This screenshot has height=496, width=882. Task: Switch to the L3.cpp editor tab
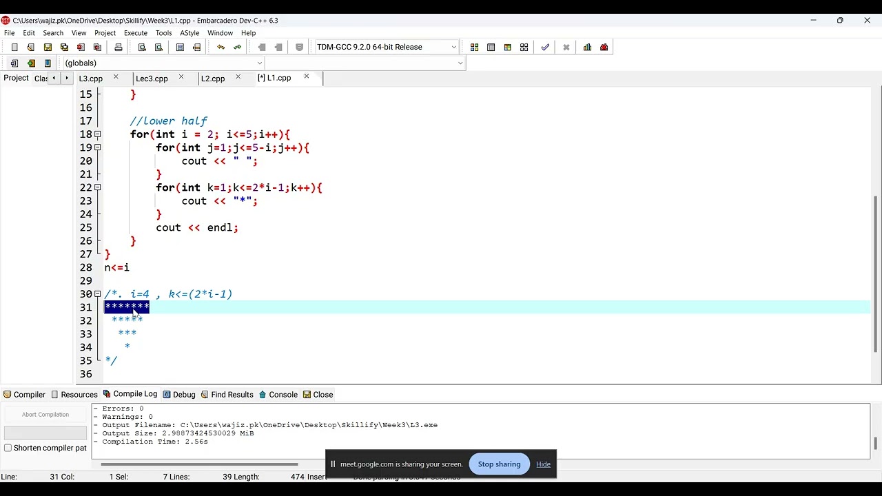[x=90, y=79]
